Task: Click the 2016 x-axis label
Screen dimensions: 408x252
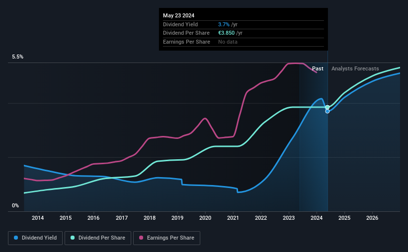Action: point(93,218)
